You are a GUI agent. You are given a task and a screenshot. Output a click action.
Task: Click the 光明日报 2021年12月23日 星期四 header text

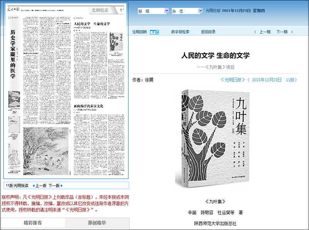[x=235, y=11]
